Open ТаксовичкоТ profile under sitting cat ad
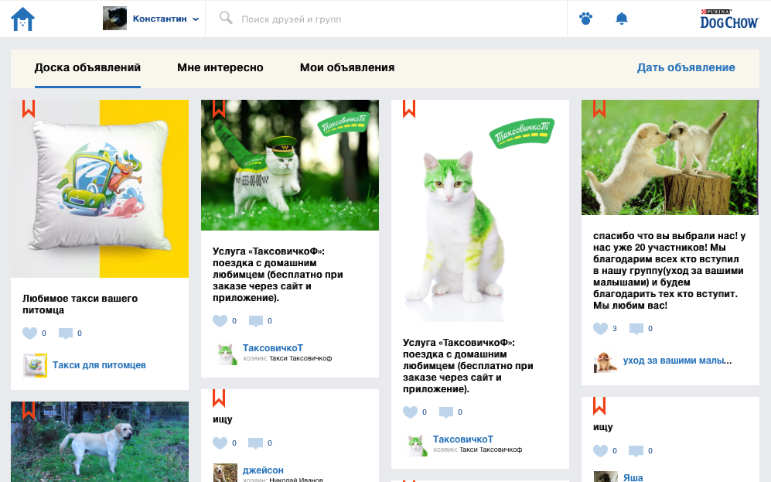 pyautogui.click(x=463, y=439)
